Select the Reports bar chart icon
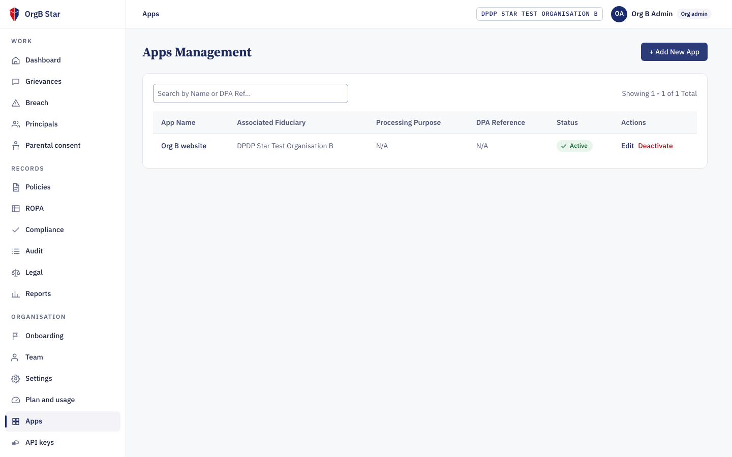 (x=16, y=294)
